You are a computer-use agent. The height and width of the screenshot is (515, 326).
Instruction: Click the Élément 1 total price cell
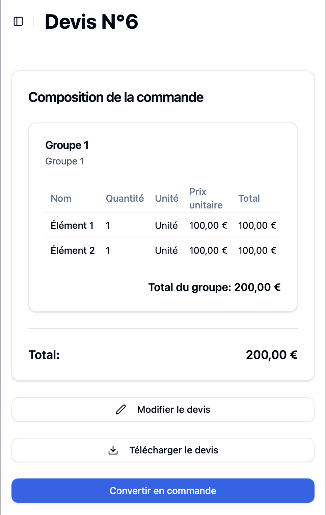click(257, 225)
